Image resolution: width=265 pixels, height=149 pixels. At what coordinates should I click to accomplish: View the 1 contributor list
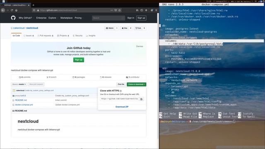(132, 77)
